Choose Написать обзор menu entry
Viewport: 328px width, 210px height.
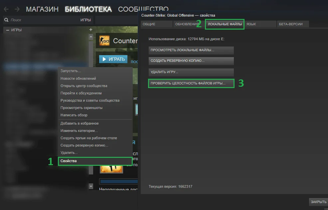(95, 115)
